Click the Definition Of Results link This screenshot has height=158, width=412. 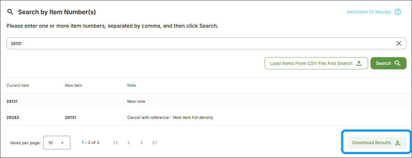click(x=369, y=12)
